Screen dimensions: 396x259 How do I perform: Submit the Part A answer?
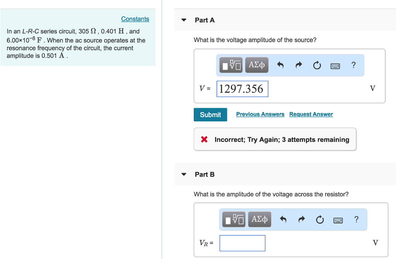click(x=210, y=114)
